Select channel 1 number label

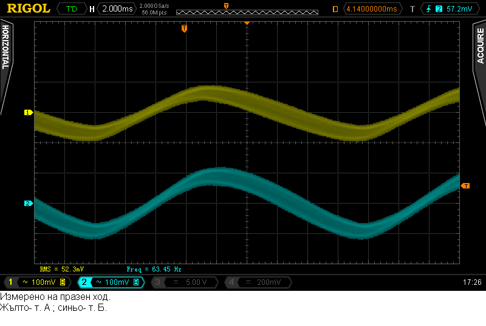(10, 282)
